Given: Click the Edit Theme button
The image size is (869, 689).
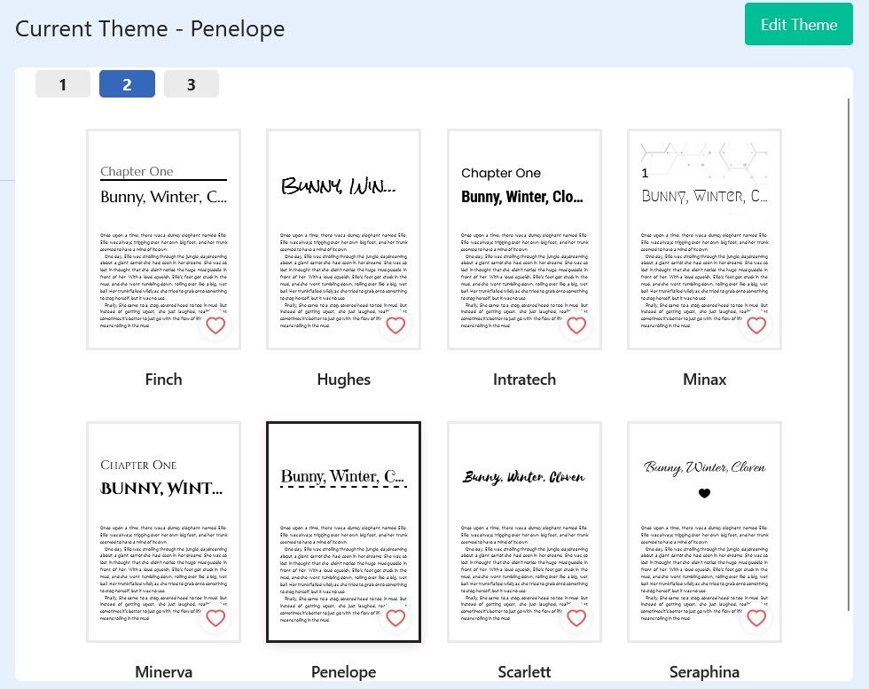Looking at the screenshot, I should pos(799,25).
